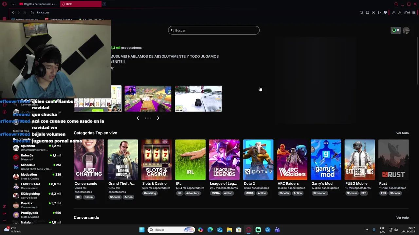Select the Kick browser tab
This screenshot has height=235, width=419.
(x=81, y=4)
